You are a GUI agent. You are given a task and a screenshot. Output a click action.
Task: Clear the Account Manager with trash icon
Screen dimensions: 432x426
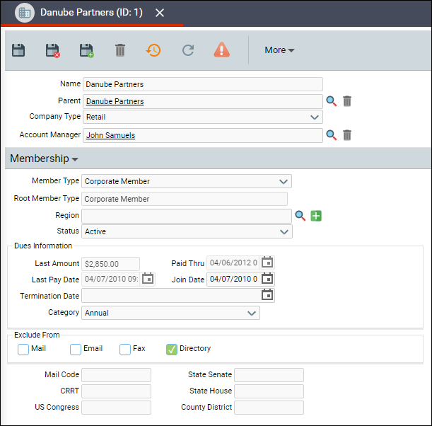[x=347, y=135]
